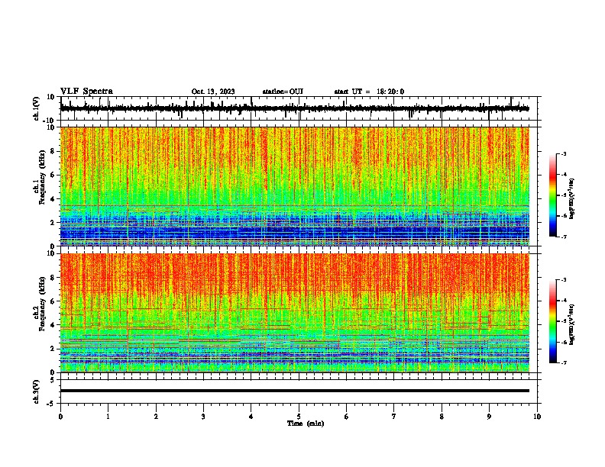The image size is (605, 467).
Task: Click time axis tick label '2'
Action: click(x=156, y=417)
